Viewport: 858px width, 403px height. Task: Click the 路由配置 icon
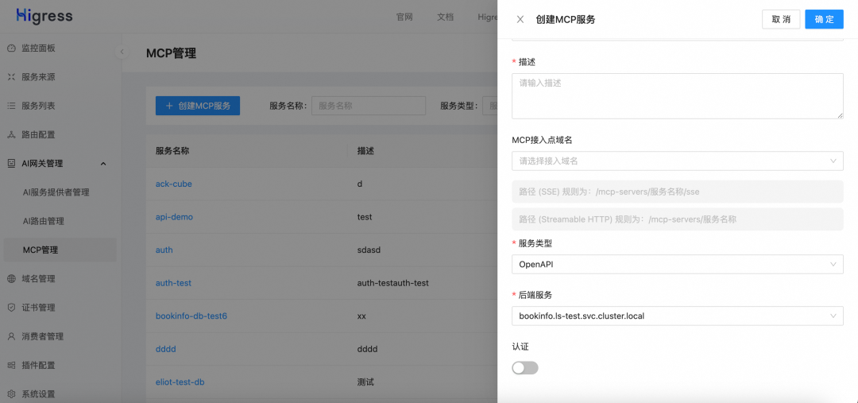(x=11, y=134)
